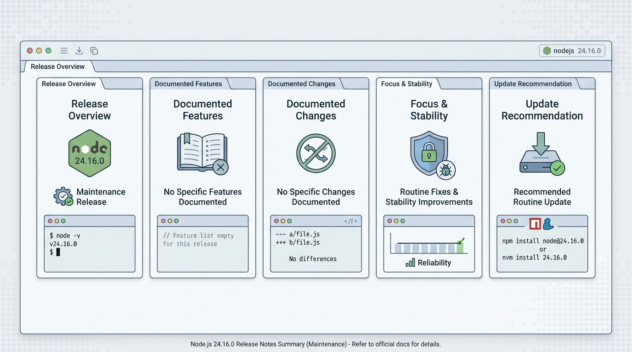Click the download icon in the title bar
The width and height of the screenshot is (632, 352).
click(79, 51)
